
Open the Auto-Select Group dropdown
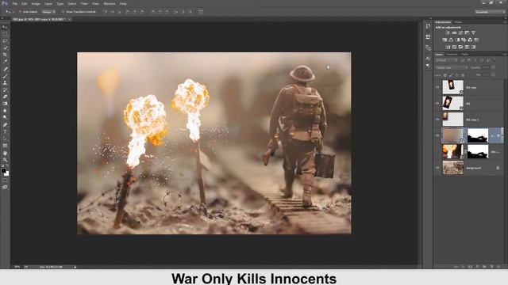point(48,12)
